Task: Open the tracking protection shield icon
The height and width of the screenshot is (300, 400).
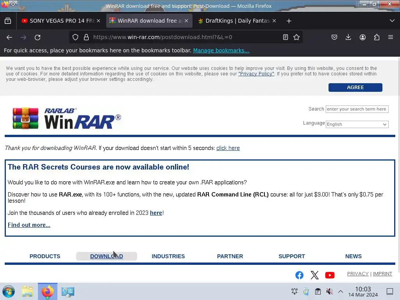Action: (x=75, y=37)
